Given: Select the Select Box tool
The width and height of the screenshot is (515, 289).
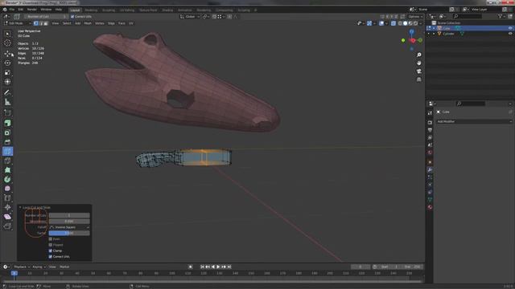Looking at the screenshot, I should pos(7,34).
